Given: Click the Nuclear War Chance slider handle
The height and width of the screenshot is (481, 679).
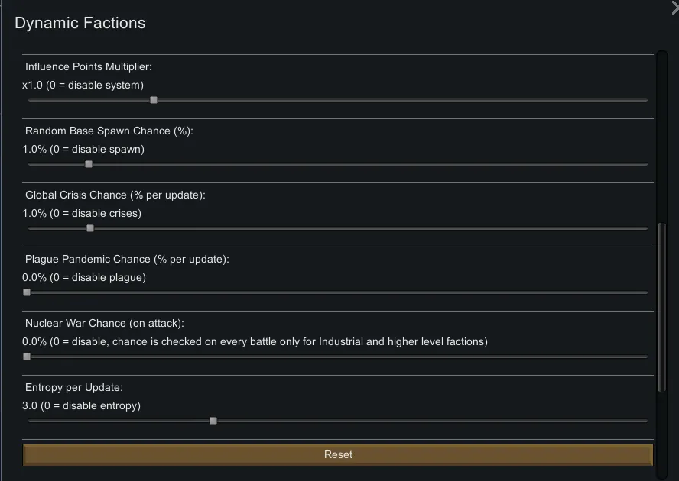Looking at the screenshot, I should pyautogui.click(x=27, y=357).
